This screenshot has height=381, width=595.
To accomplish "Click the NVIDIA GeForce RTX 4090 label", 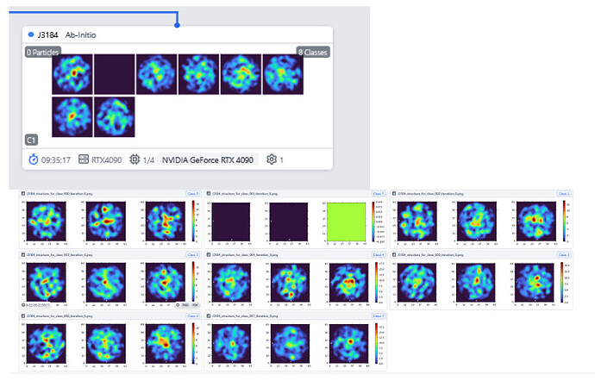I will pos(208,159).
